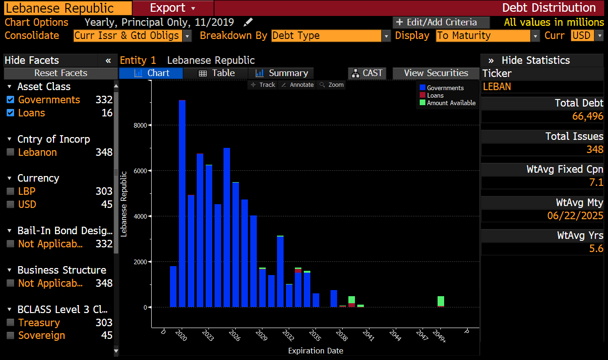The height and width of the screenshot is (360, 608).
Task: Click the Hide Statistics chevron icon
Action: pyautogui.click(x=491, y=61)
